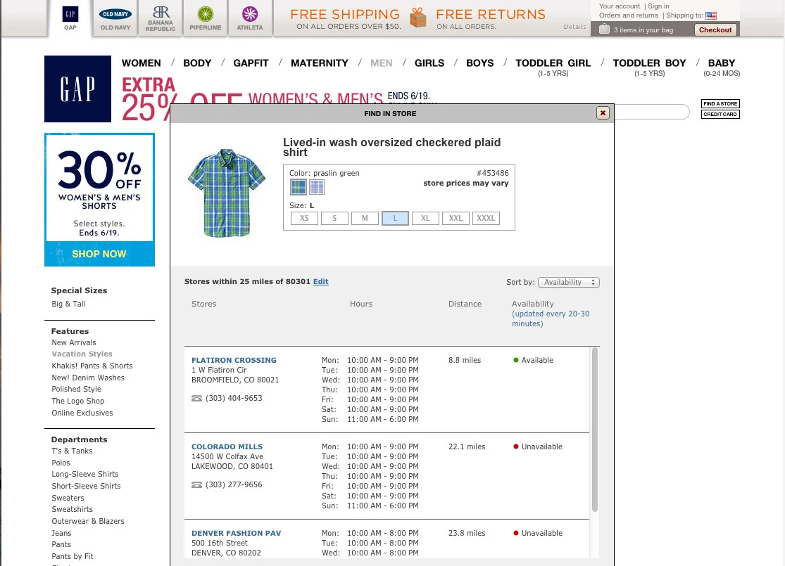This screenshot has height=566, width=785.
Task: Open Colorado Mills store link
Action: [227, 446]
